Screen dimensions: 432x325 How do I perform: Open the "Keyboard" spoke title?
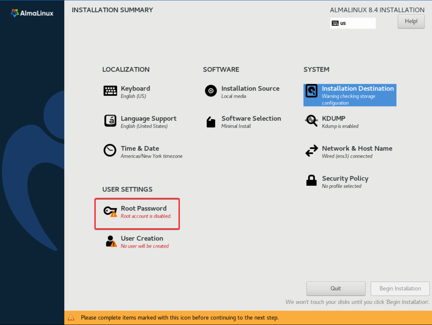[x=136, y=89]
